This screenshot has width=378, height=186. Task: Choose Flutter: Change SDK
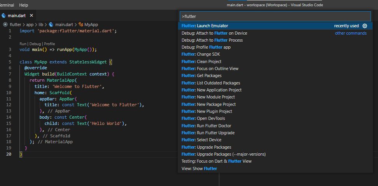pos(275,54)
